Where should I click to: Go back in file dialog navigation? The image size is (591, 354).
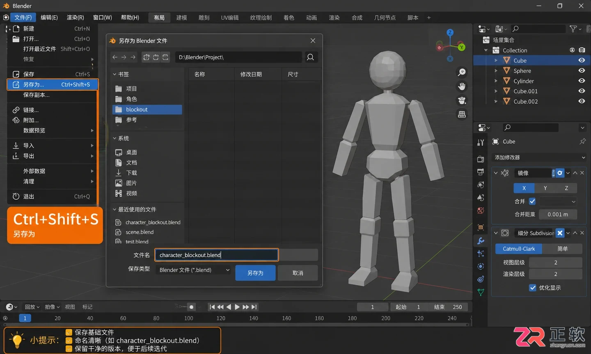click(115, 57)
